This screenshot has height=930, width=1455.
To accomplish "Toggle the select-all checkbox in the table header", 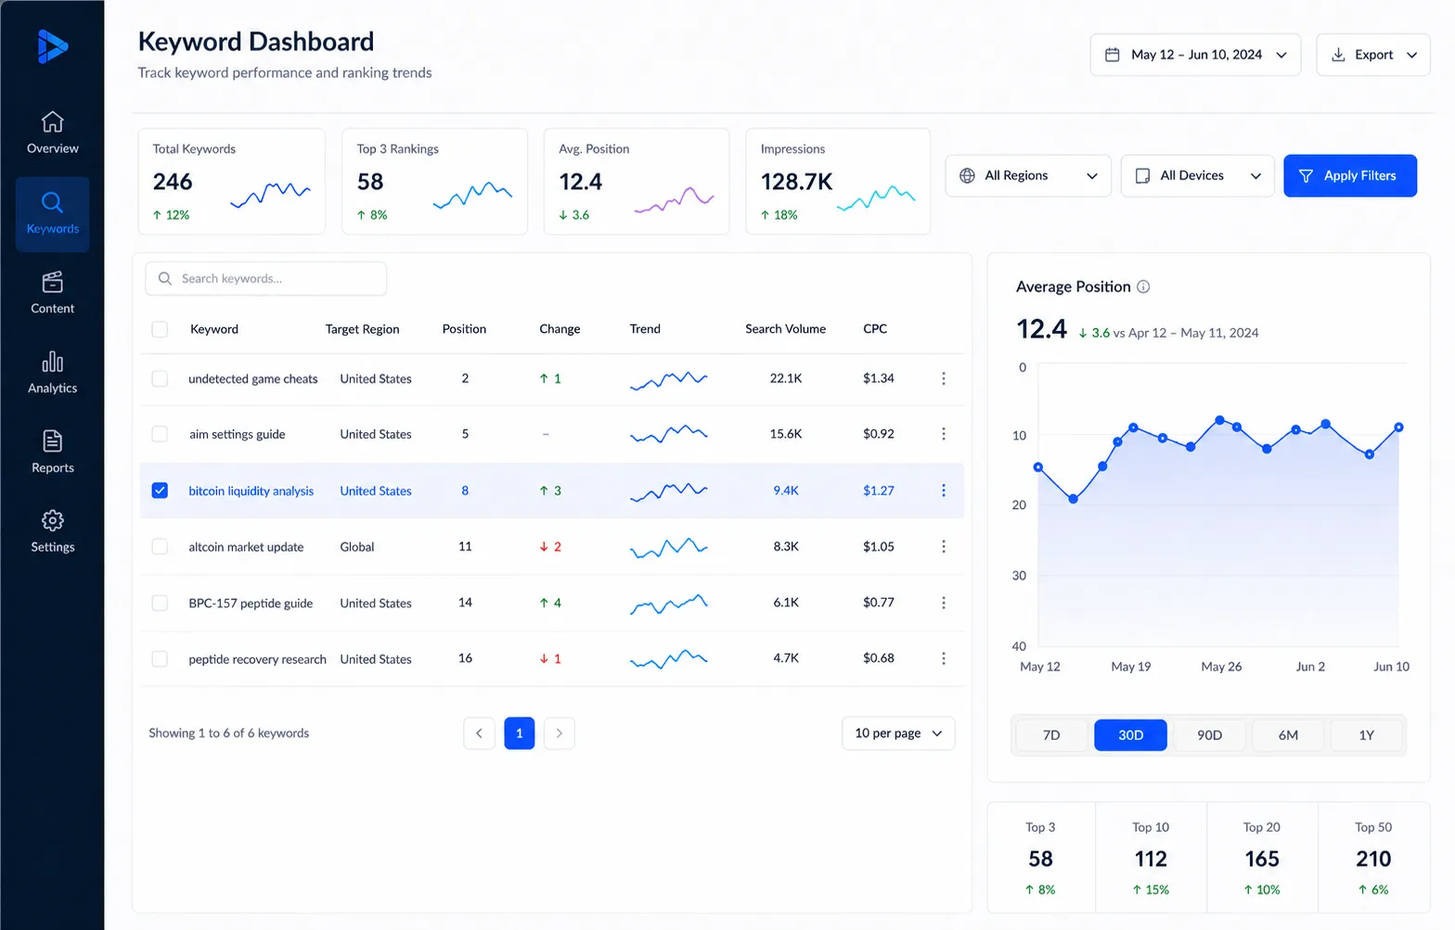I will (x=160, y=329).
